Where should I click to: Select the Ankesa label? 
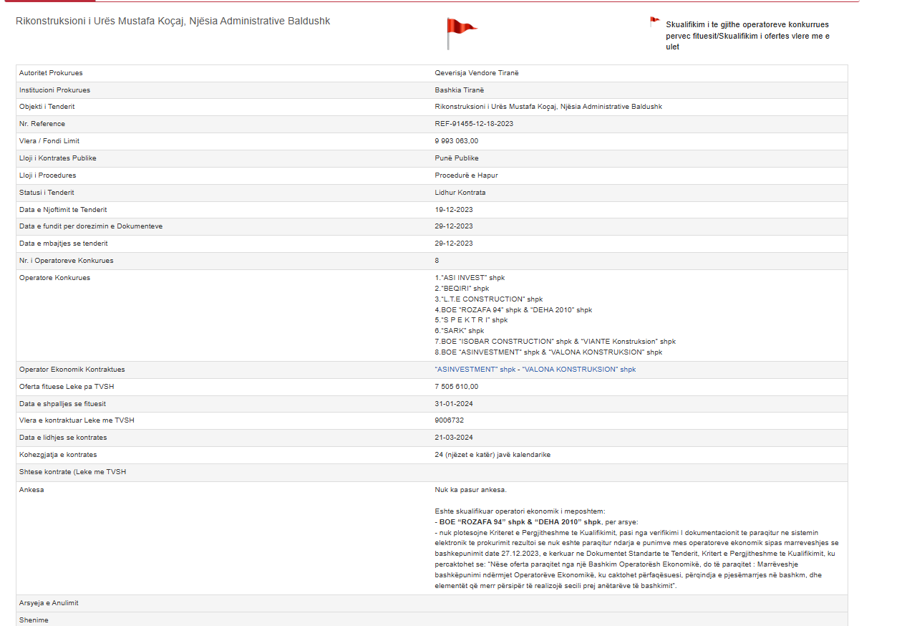coord(31,490)
